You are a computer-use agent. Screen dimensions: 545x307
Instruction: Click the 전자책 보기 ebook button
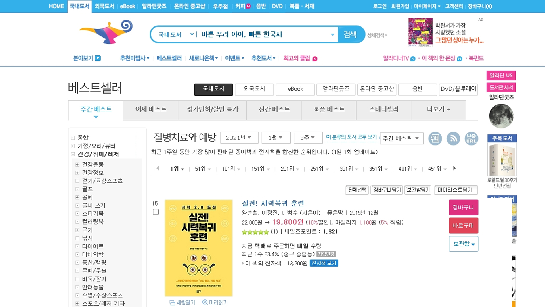[x=324, y=263]
